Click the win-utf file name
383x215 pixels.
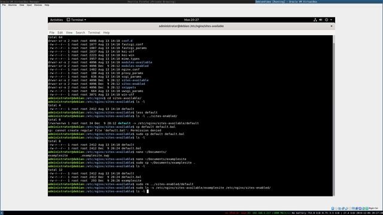(127, 94)
